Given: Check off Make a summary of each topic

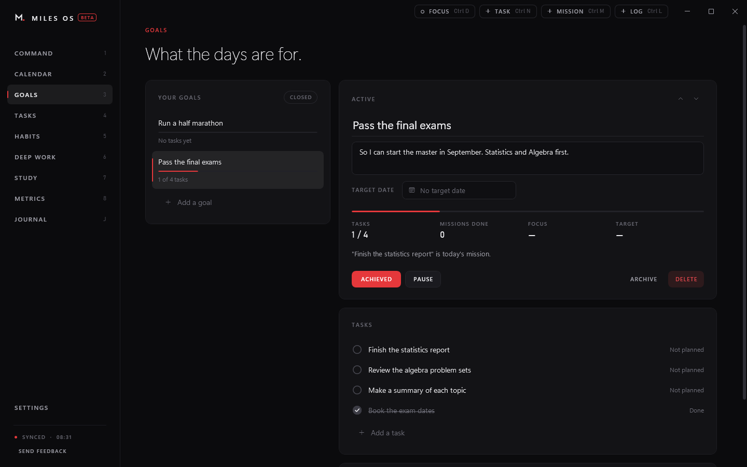Looking at the screenshot, I should [357, 390].
